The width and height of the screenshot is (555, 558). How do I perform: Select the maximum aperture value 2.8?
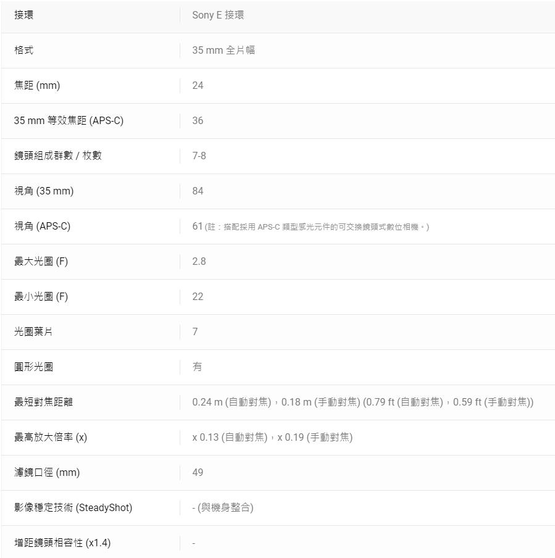199,261
